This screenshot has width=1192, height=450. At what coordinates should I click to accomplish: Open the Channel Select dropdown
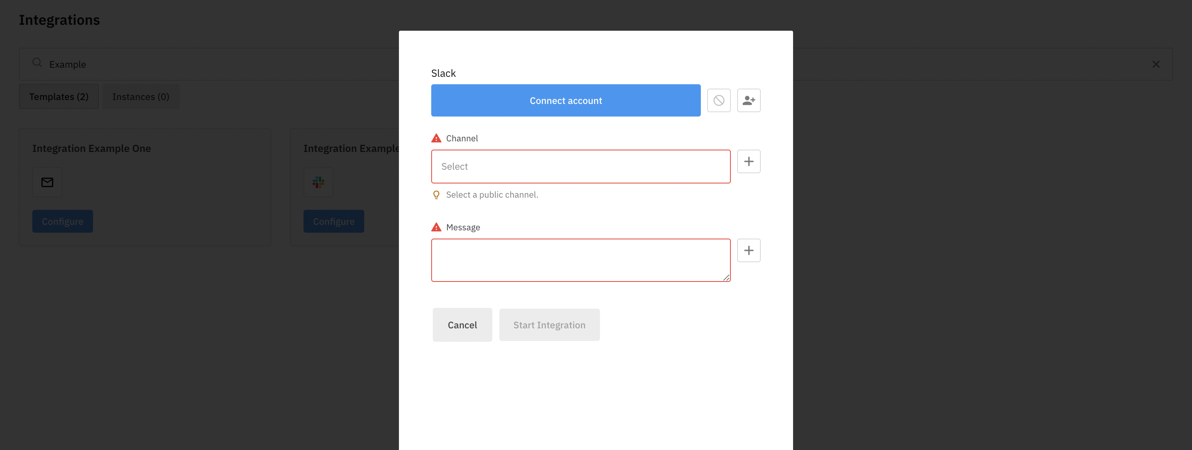pos(580,166)
